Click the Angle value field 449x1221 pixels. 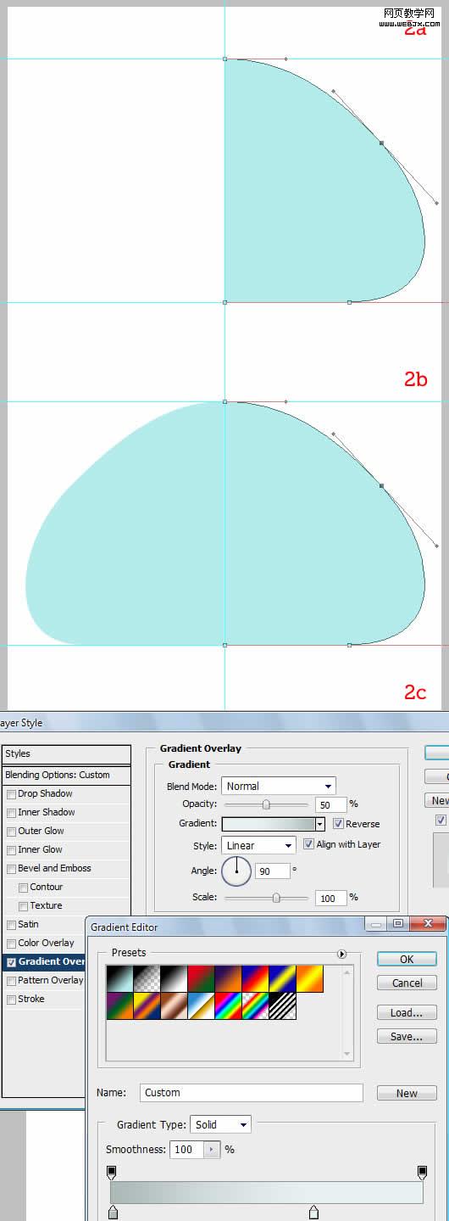click(x=272, y=871)
